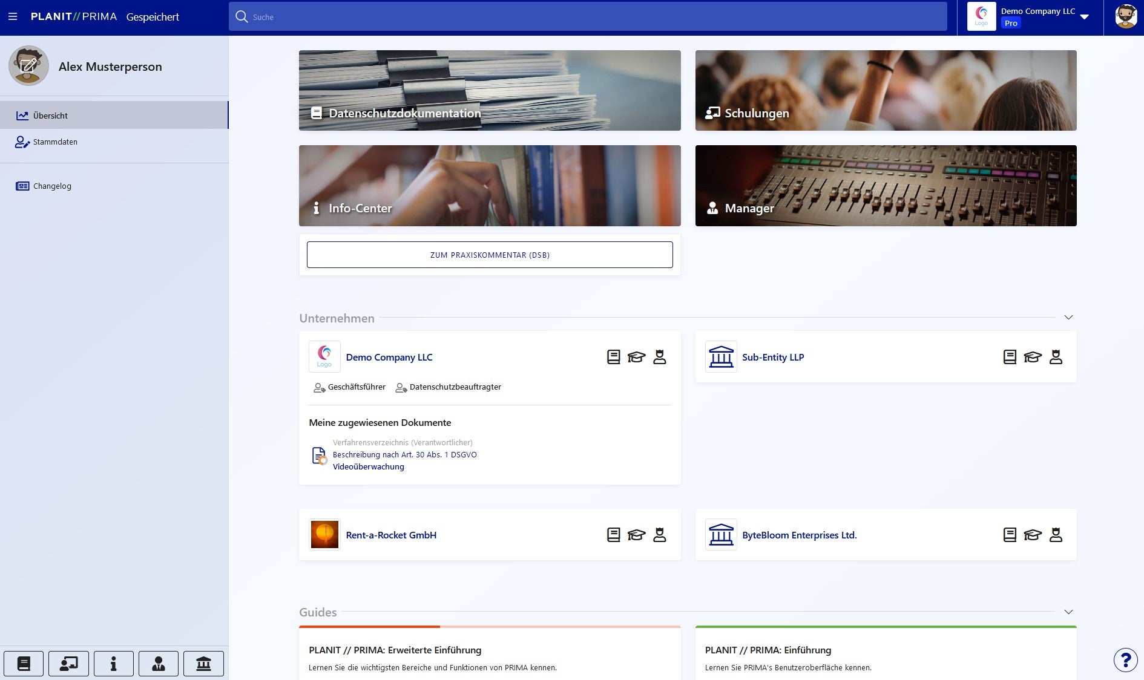Open manager icon for ByteBloom Enterprises
1144x680 pixels.
(x=1056, y=535)
